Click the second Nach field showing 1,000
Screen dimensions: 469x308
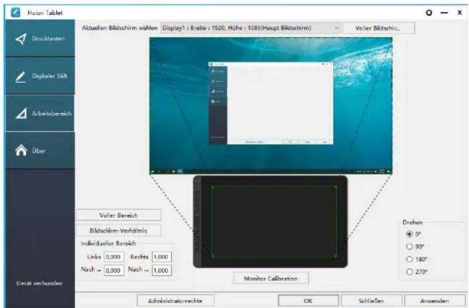(x=162, y=270)
